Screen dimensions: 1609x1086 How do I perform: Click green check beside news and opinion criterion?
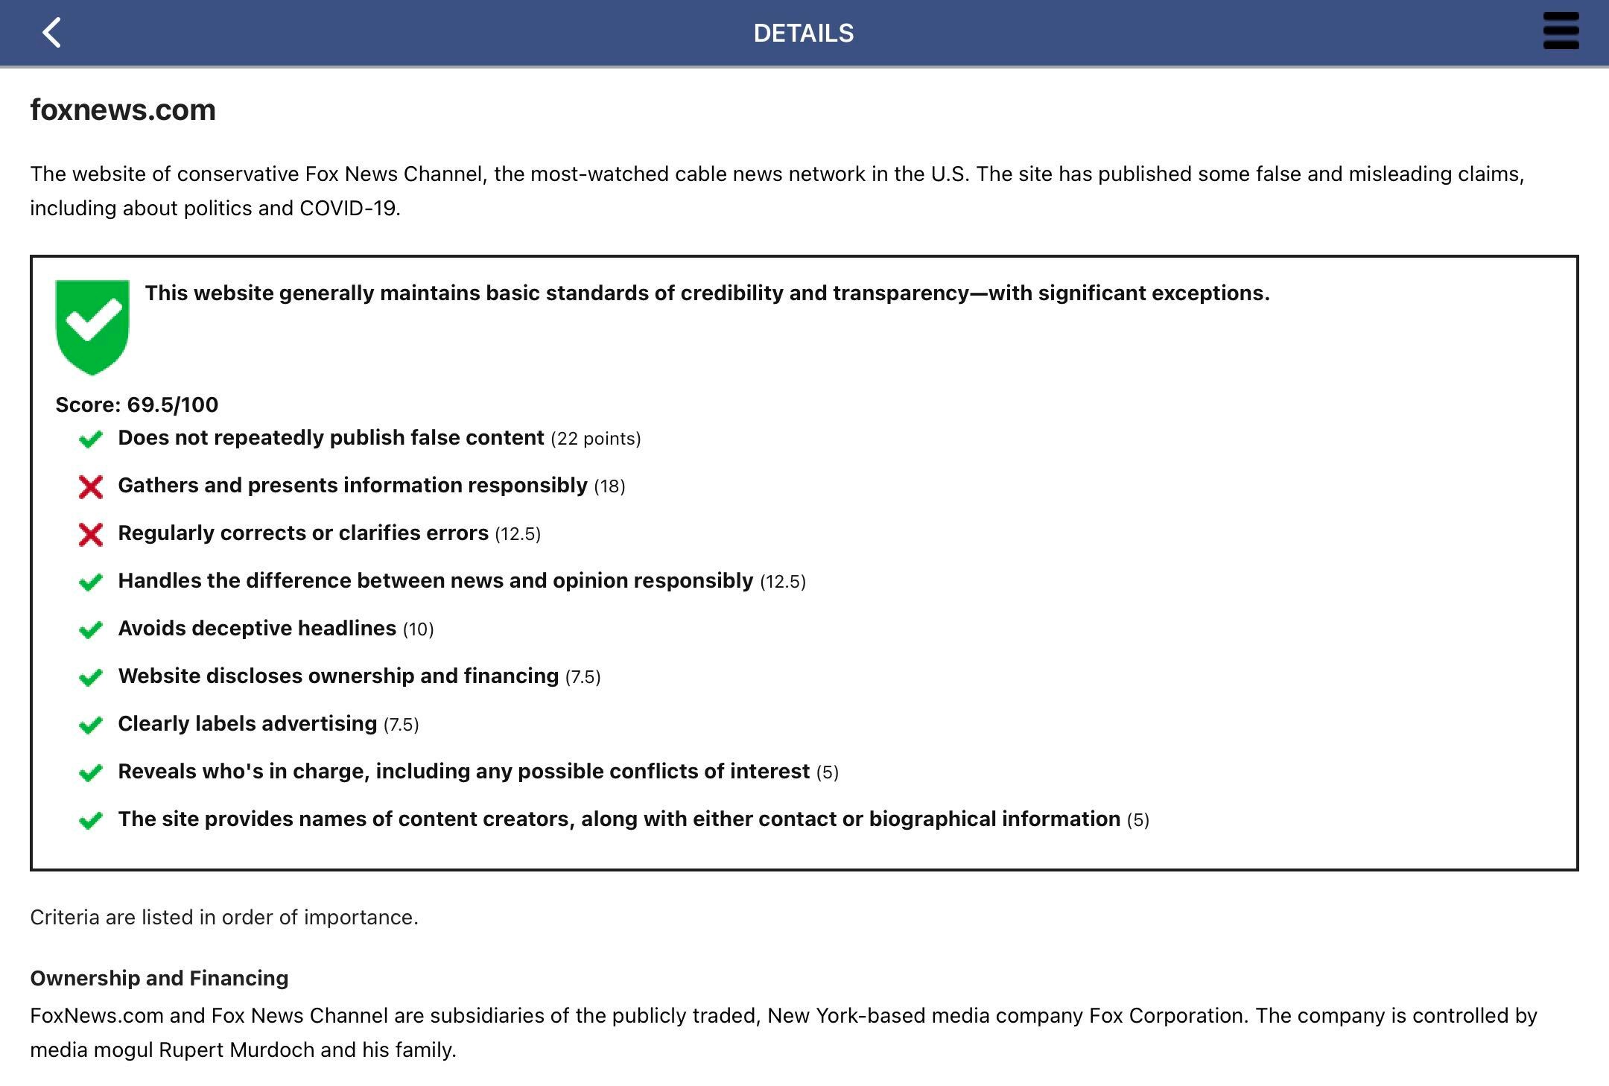click(90, 582)
